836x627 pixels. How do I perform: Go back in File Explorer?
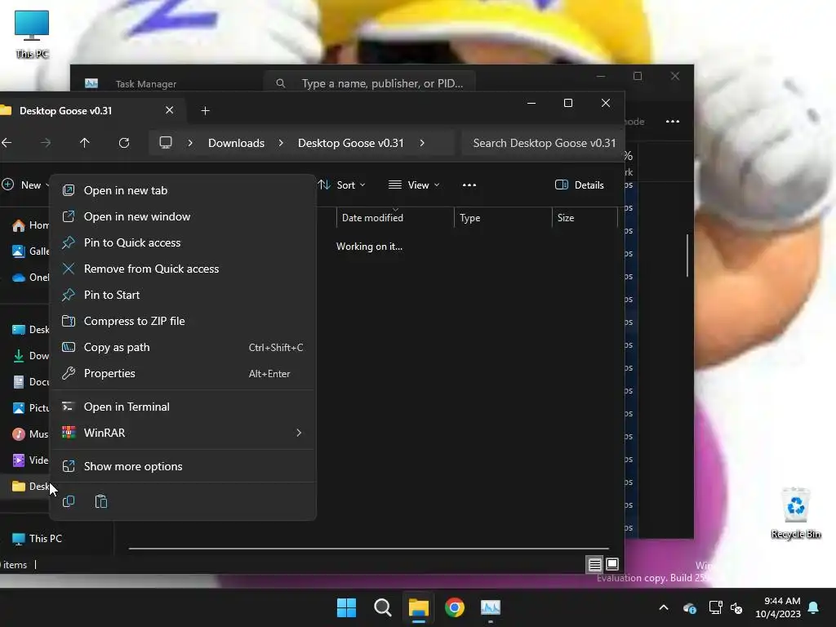pyautogui.click(x=7, y=142)
